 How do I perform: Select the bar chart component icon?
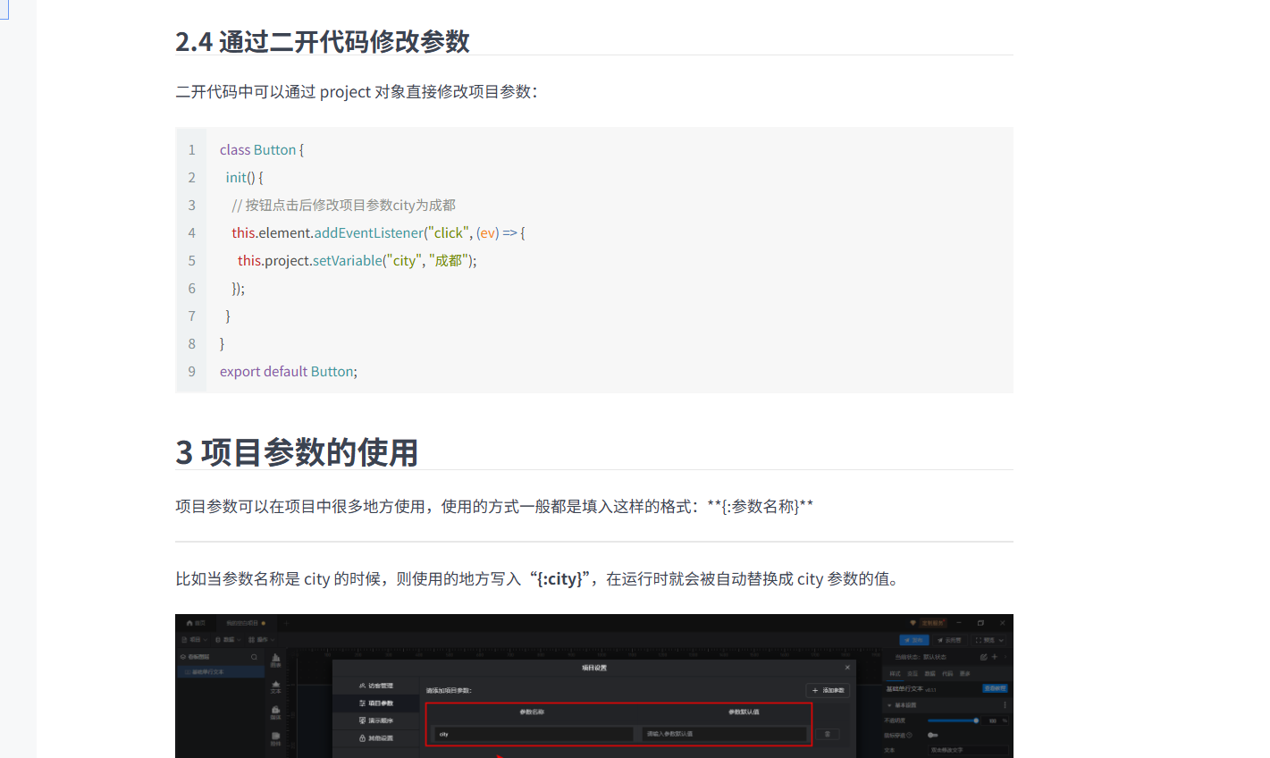(x=275, y=658)
